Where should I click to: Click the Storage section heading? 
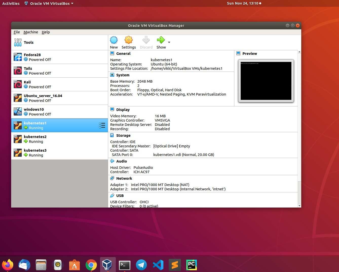pyautogui.click(x=123, y=135)
